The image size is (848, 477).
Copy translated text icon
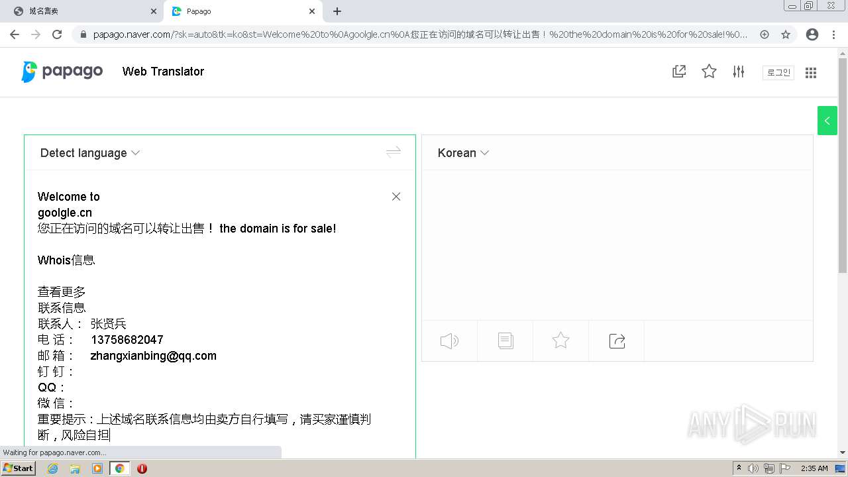[x=505, y=341]
